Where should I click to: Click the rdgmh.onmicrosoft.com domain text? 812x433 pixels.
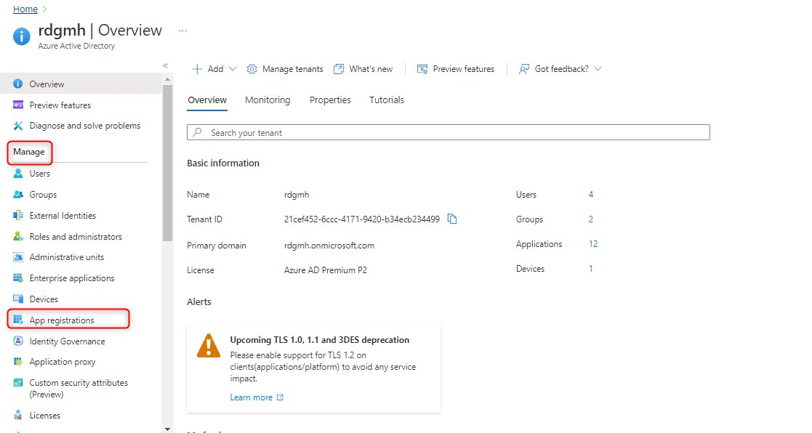pyautogui.click(x=329, y=246)
